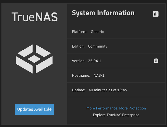The height and width of the screenshot is (127, 167).
Task: Select the Generic platform value
Action: click(x=97, y=32)
